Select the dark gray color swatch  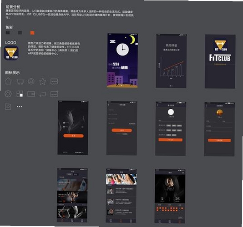coord(20,33)
